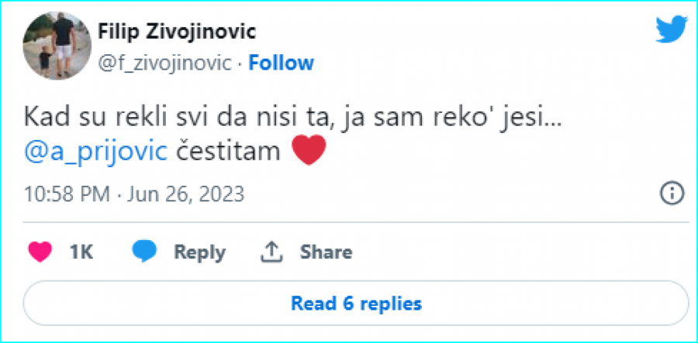The image size is (698, 343).
Task: Click the Twitter bird logo
Action: coord(671,30)
